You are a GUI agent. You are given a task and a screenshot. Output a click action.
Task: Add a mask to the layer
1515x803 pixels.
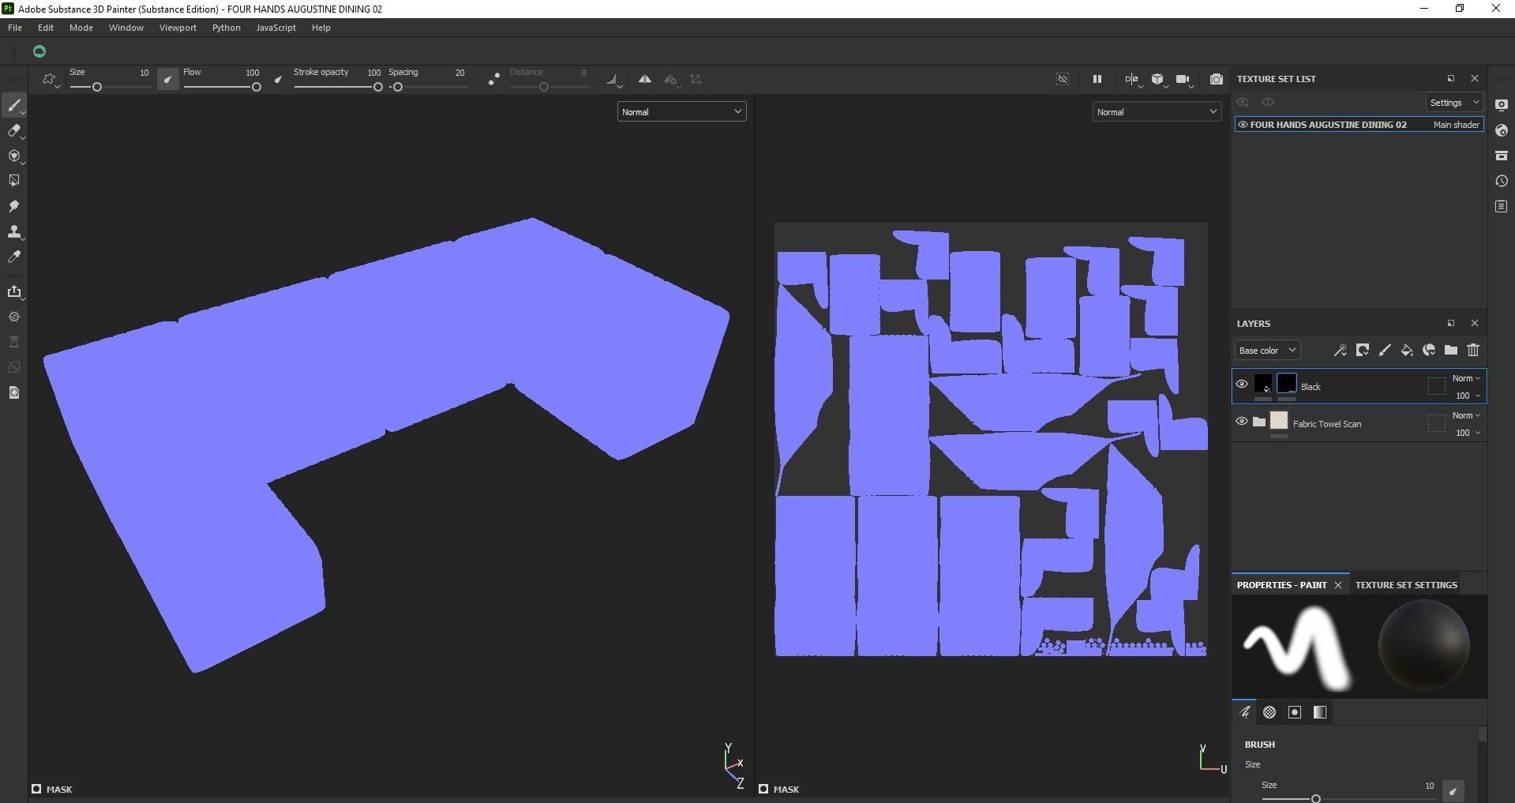[x=1363, y=350]
